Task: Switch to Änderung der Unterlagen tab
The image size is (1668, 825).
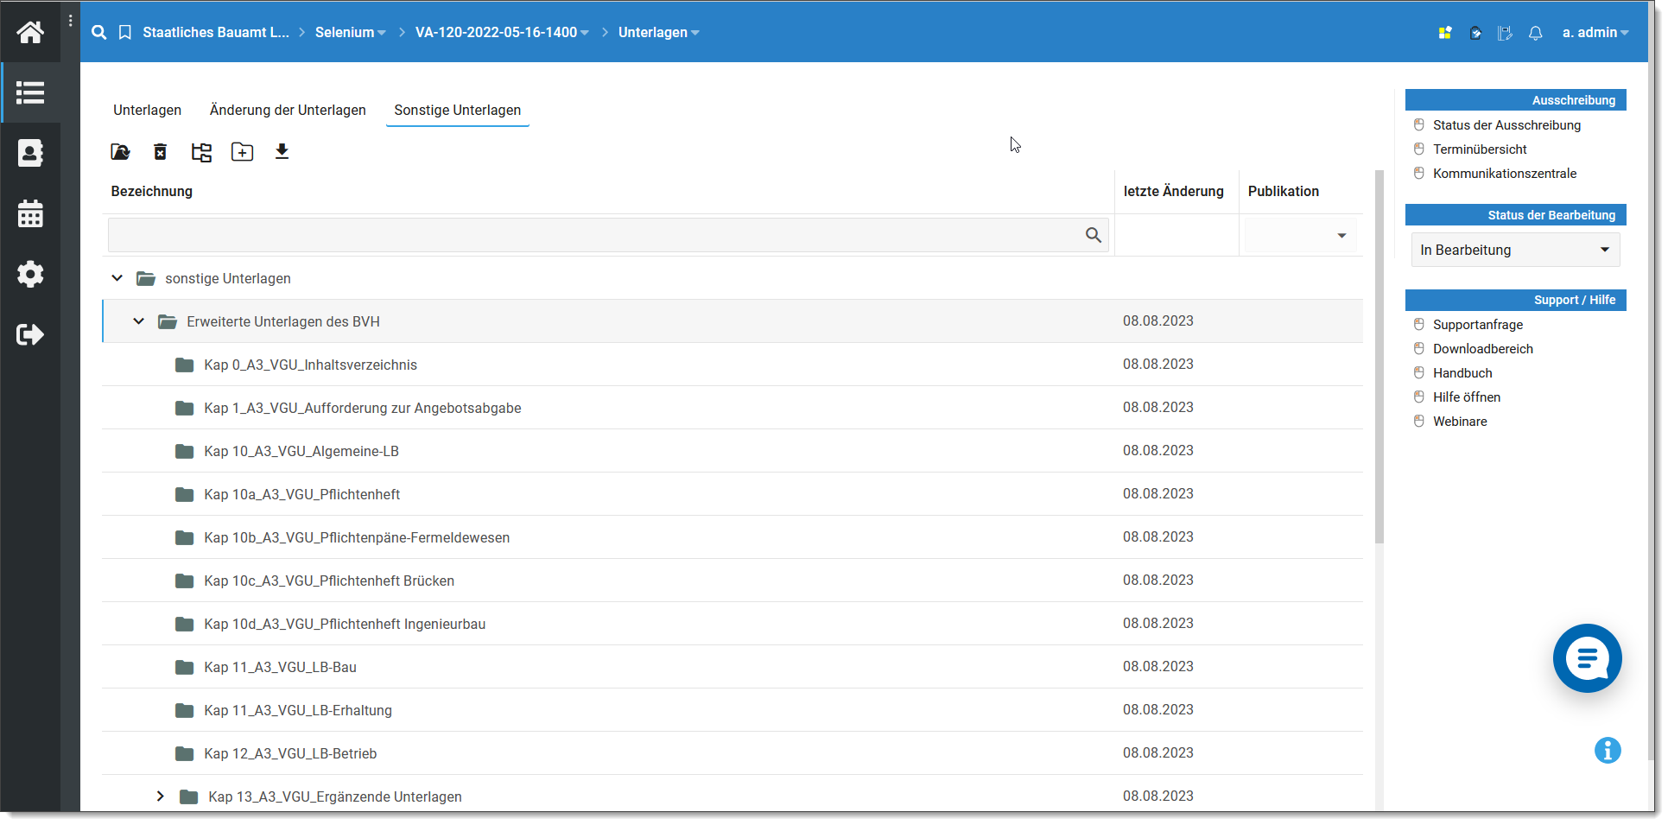Action: click(x=288, y=110)
